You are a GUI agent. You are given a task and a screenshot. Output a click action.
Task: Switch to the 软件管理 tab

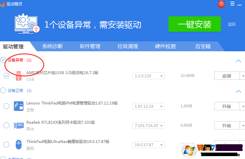[x=90, y=46]
